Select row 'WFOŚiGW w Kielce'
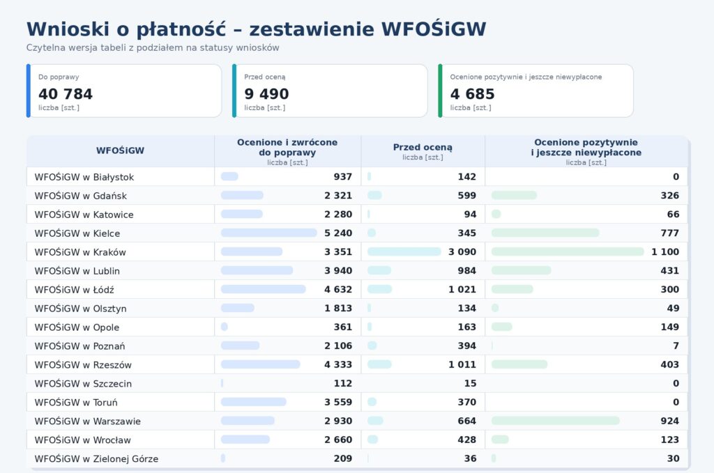This screenshot has width=714, height=473. (357, 233)
